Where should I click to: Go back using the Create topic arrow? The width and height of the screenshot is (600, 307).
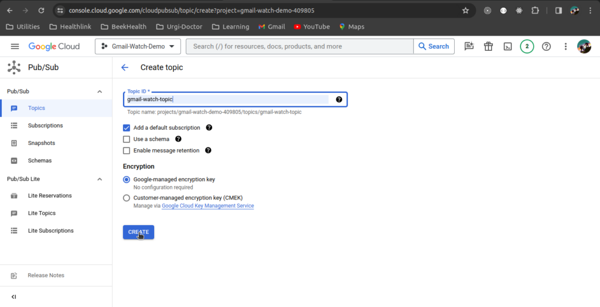pos(125,68)
